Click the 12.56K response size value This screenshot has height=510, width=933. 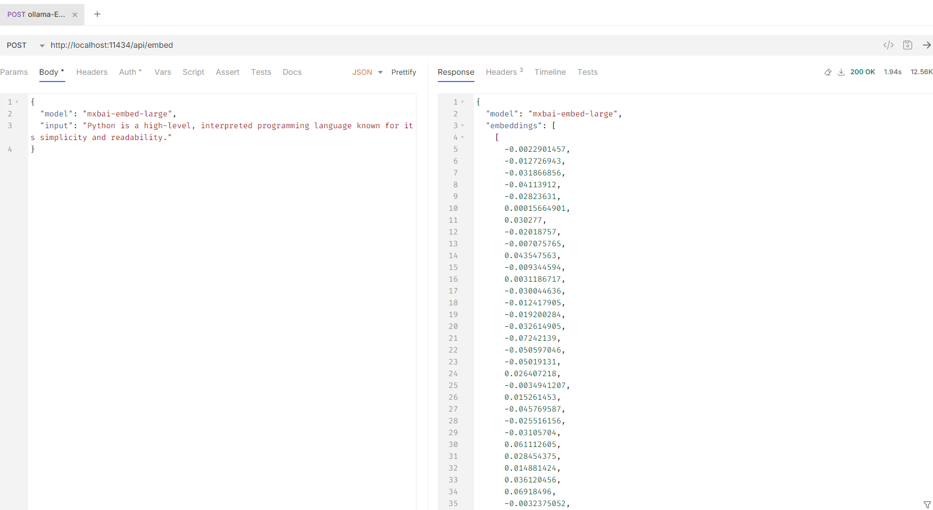tap(921, 72)
